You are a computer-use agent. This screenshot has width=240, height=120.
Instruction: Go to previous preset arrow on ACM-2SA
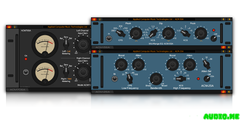(223, 51)
